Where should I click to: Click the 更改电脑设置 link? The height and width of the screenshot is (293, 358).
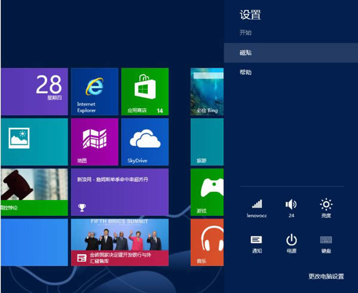(326, 276)
